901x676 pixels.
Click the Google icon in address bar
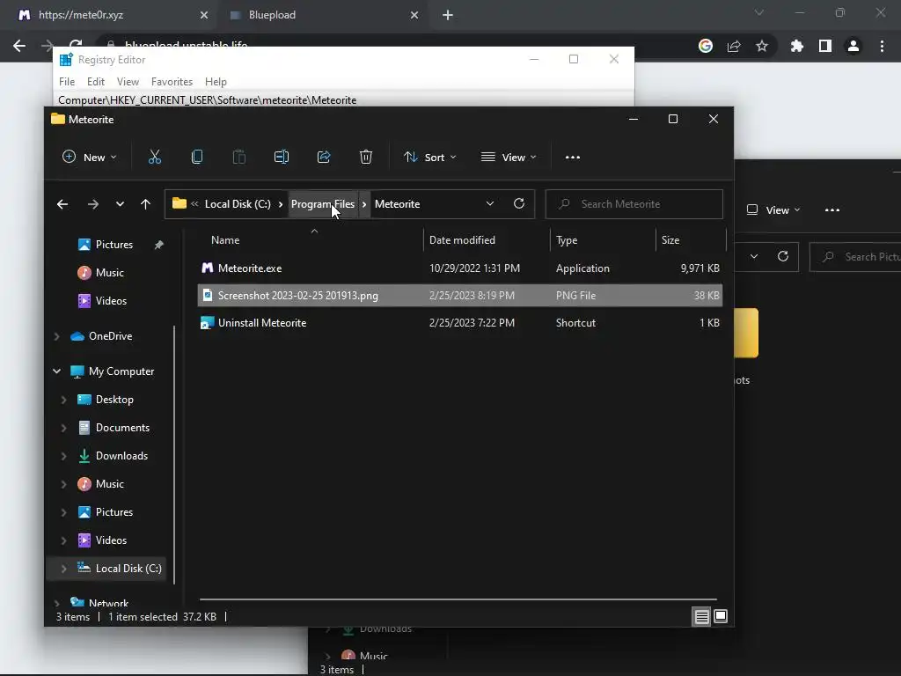point(706,46)
